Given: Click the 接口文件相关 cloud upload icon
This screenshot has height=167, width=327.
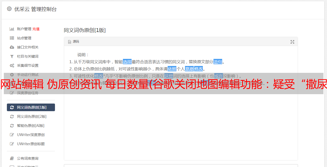Looking at the screenshot, I should click(x=12, y=47).
